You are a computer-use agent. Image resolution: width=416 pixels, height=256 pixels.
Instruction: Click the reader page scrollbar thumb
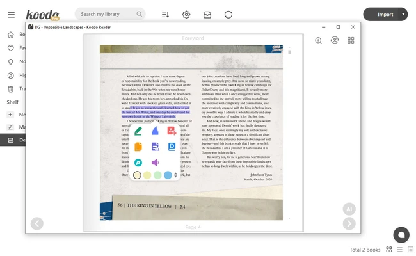[289, 52]
